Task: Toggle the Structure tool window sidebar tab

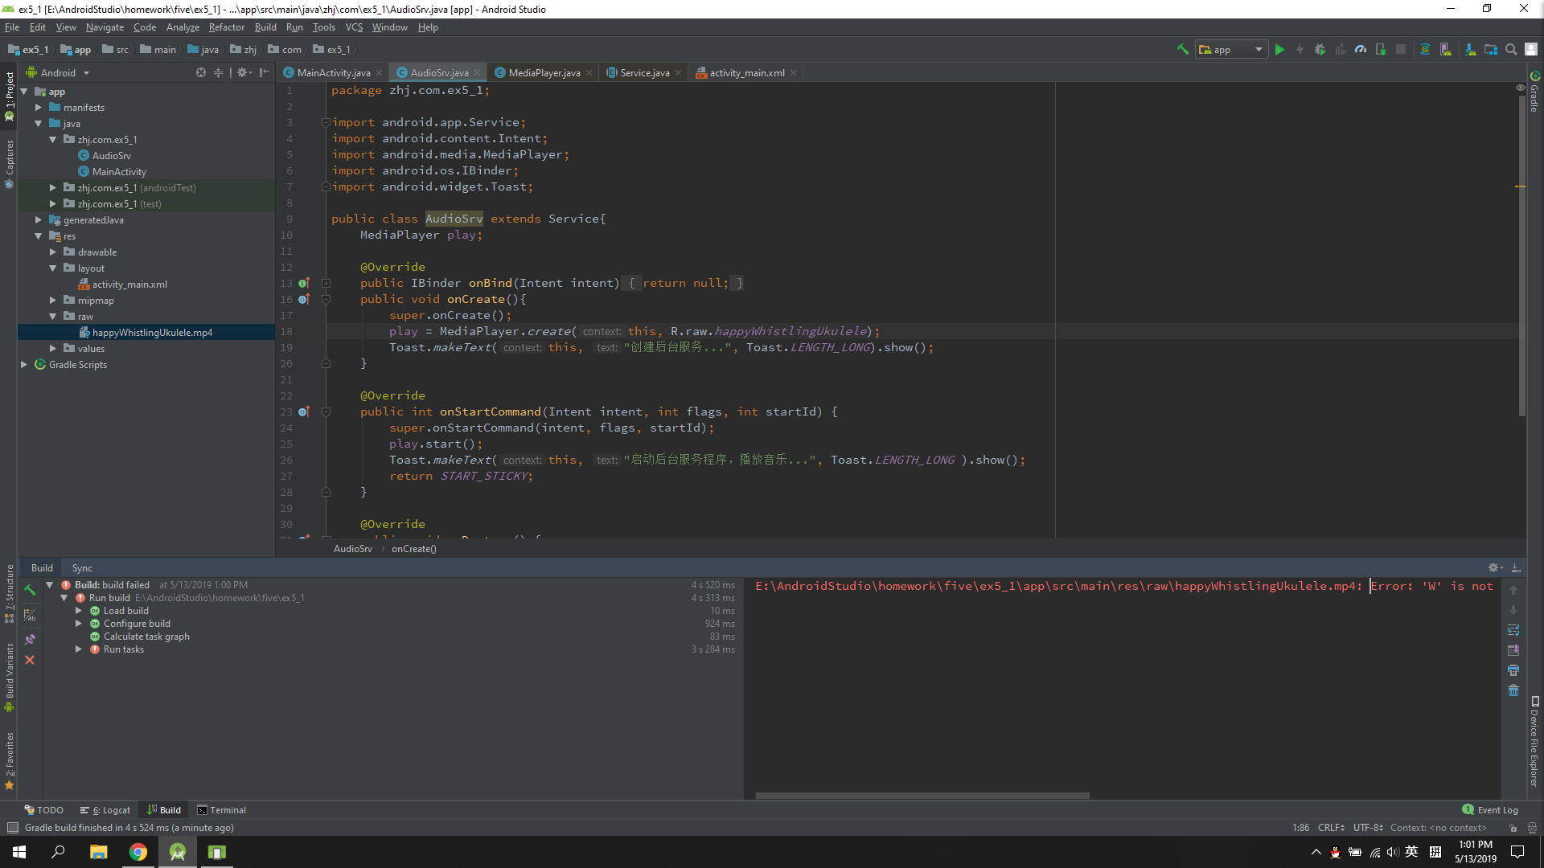Action: (x=9, y=594)
